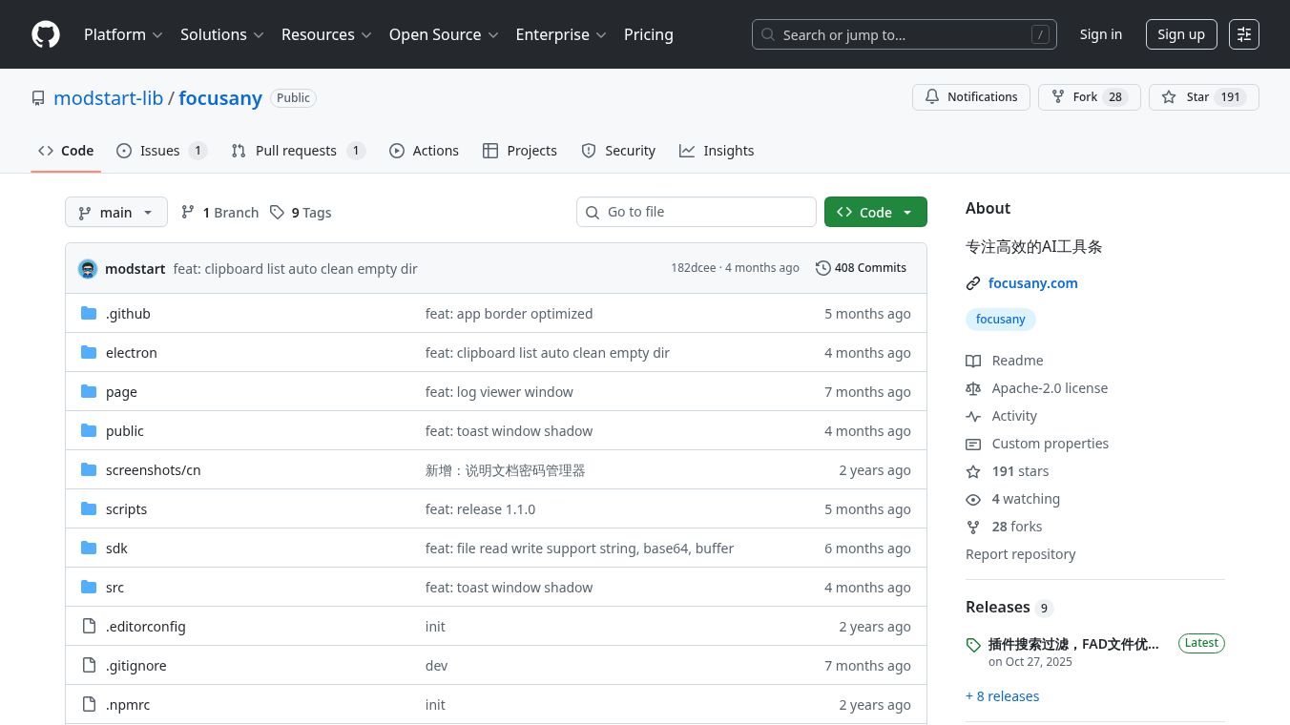Image resolution: width=1290 pixels, height=725 pixels.
Task: Open the main branch dropdown
Action: tap(115, 213)
